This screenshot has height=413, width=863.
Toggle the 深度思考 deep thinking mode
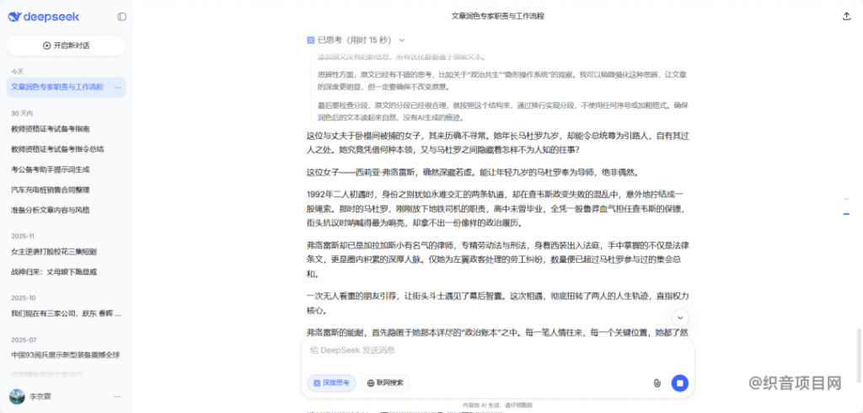331,383
